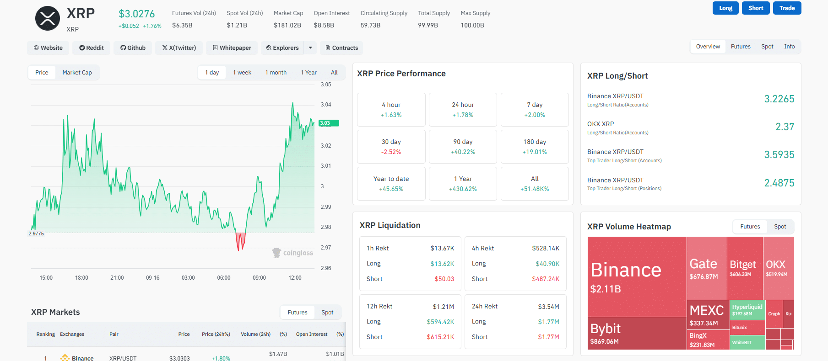The width and height of the screenshot is (828, 361).
Task: Select the 1 day chart range
Action: [212, 73]
